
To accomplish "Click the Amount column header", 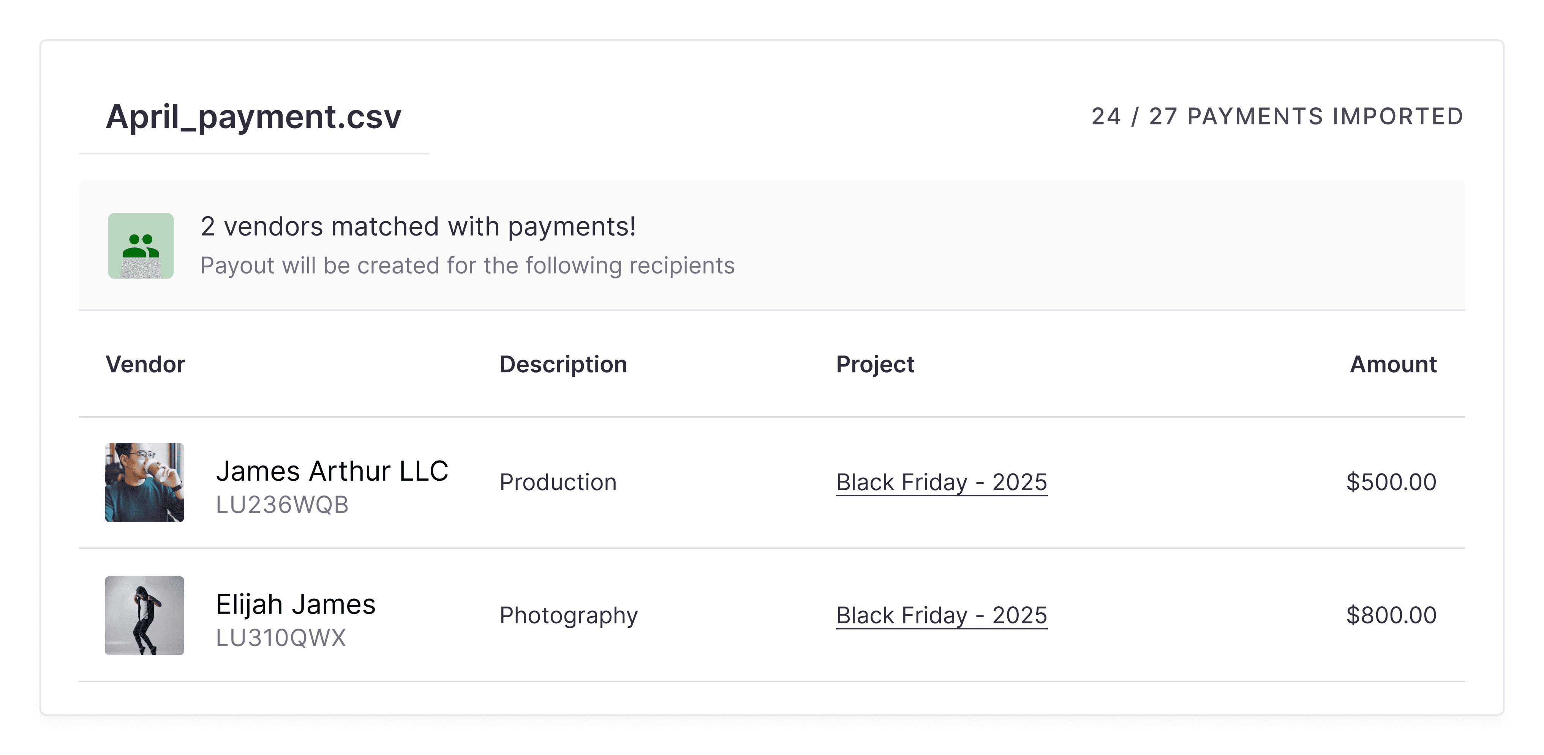I will click(x=1393, y=364).
